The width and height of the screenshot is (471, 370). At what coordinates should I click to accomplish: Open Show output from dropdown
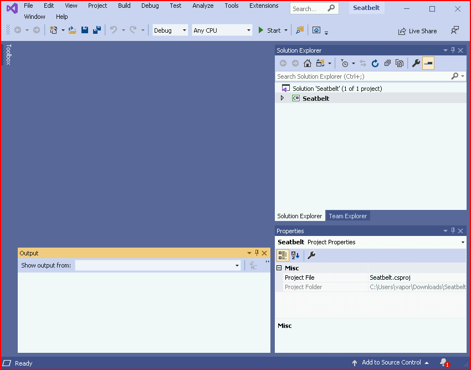point(158,265)
